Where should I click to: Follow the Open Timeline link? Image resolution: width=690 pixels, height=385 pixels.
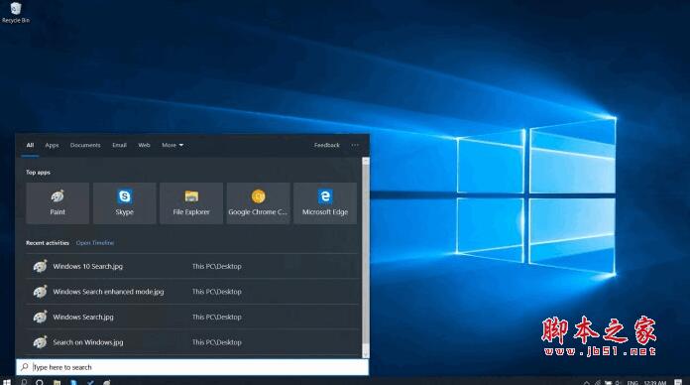pyautogui.click(x=95, y=243)
